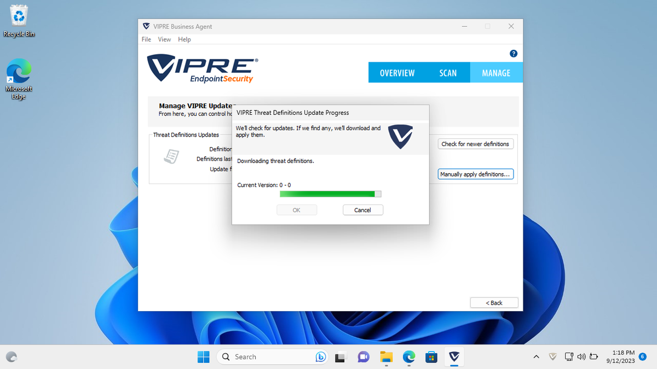The height and width of the screenshot is (369, 657).
Task: Open the File menu
Action: pyautogui.click(x=146, y=39)
